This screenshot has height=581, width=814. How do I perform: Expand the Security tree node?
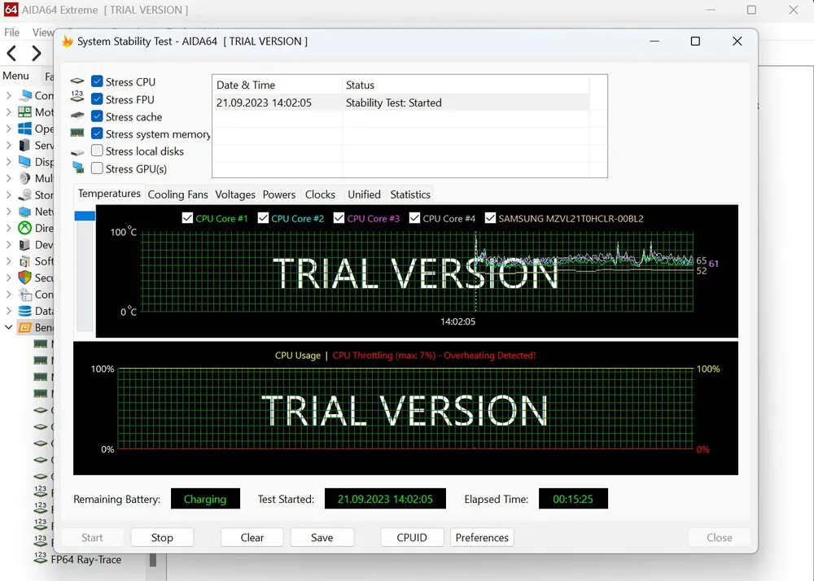point(9,277)
